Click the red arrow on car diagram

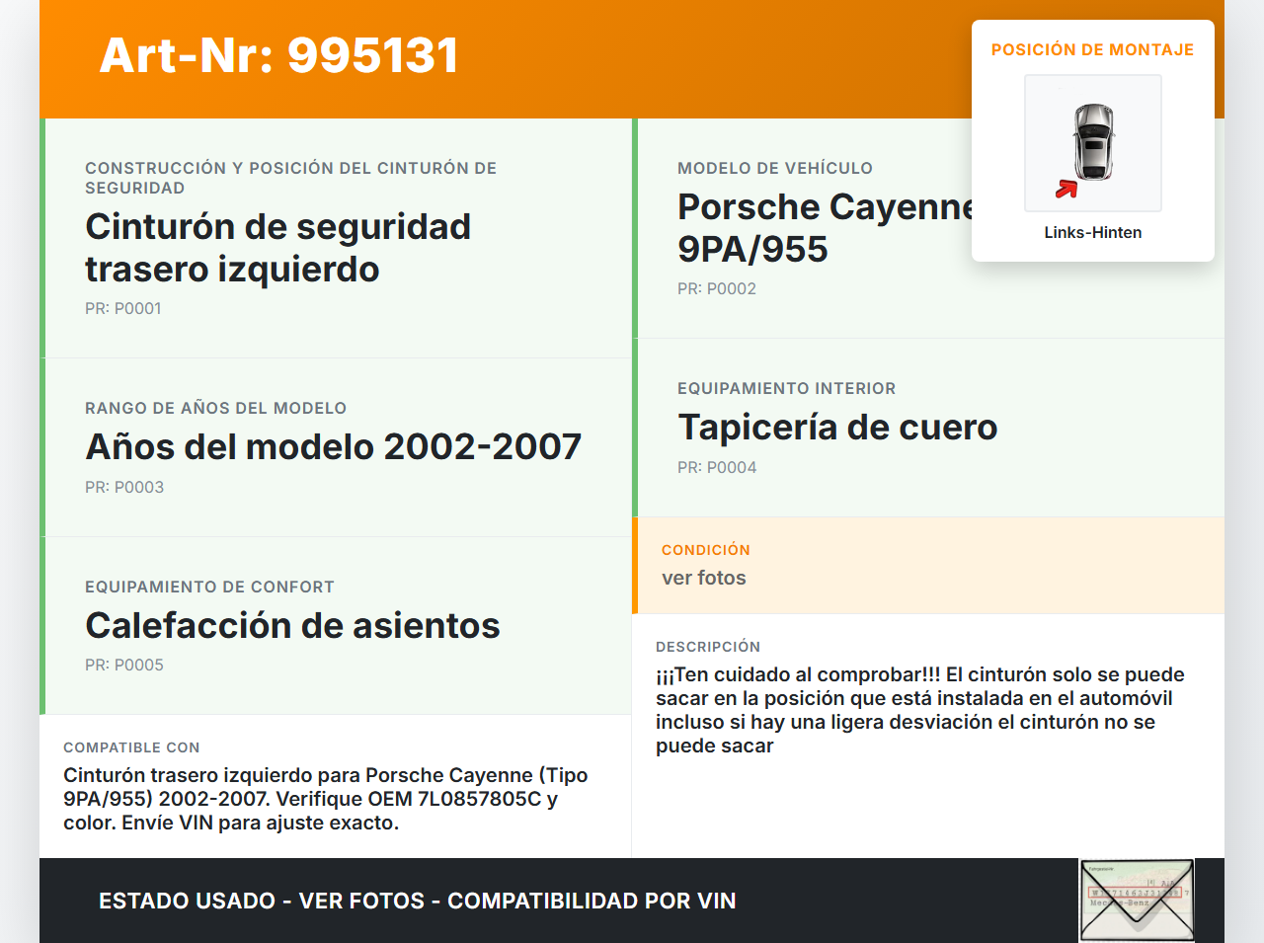1066,189
